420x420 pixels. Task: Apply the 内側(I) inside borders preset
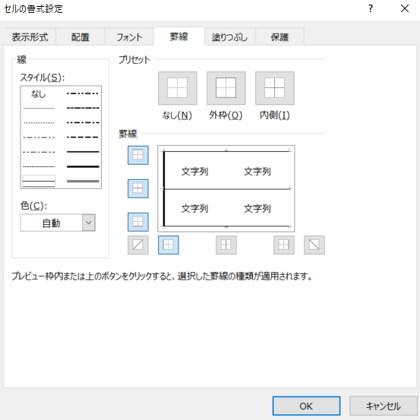[x=274, y=88]
